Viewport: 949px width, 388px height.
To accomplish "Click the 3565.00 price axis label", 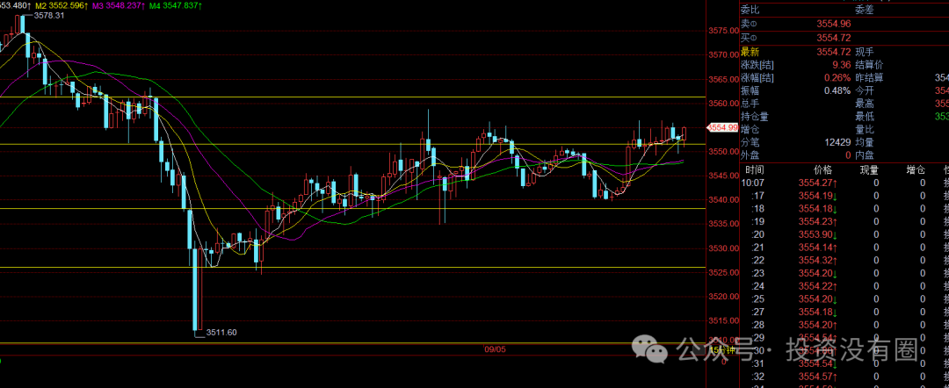I will coord(721,79).
